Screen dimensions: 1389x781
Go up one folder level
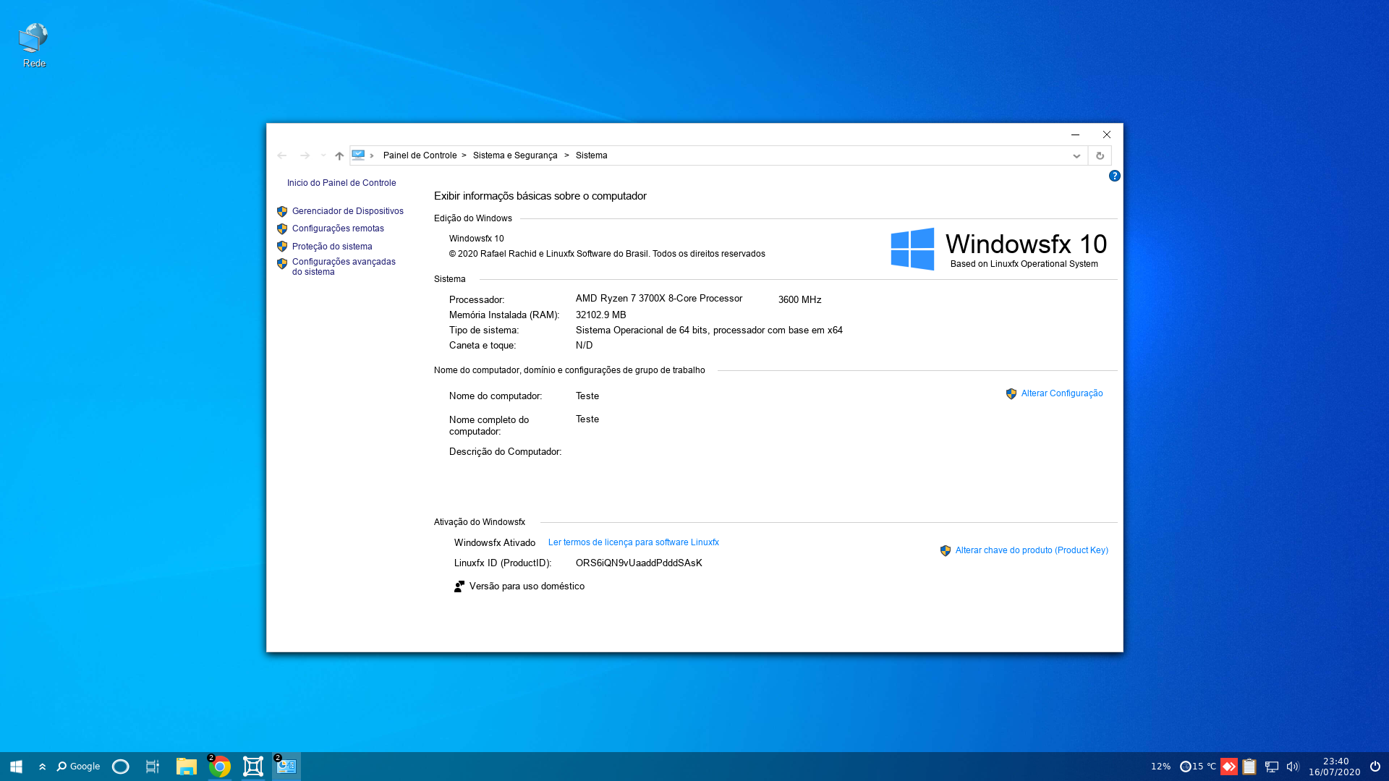[x=339, y=155]
